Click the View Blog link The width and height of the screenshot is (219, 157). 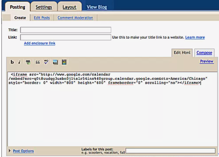97,7
